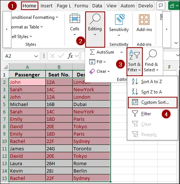Select cell containing 16B
This screenshot has height=184, width=180.
[59, 104]
